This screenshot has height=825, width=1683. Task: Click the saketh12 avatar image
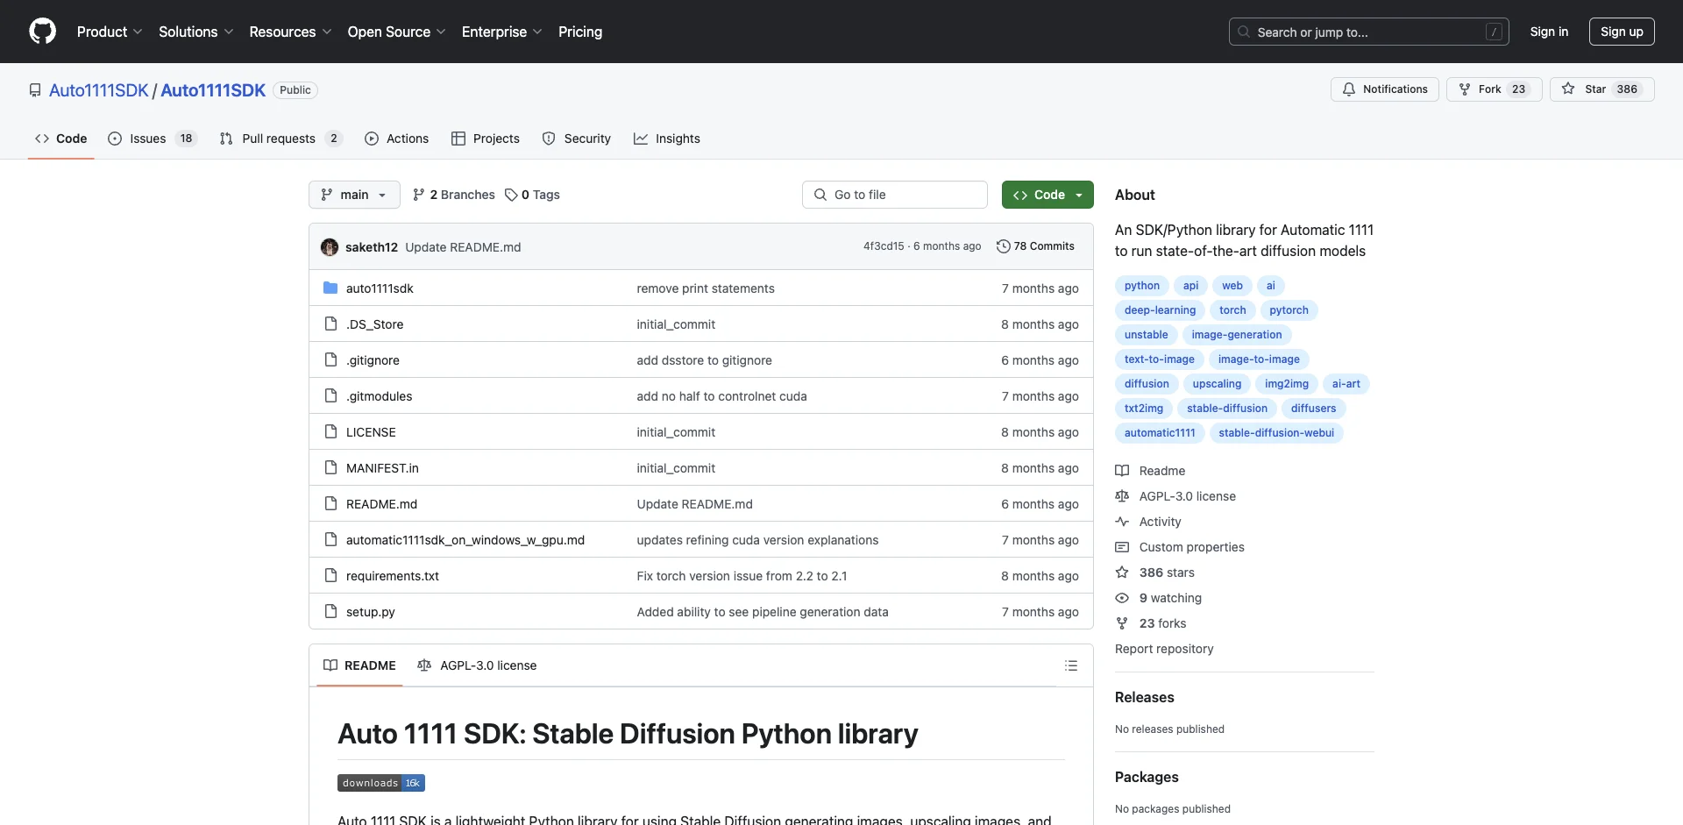330,247
